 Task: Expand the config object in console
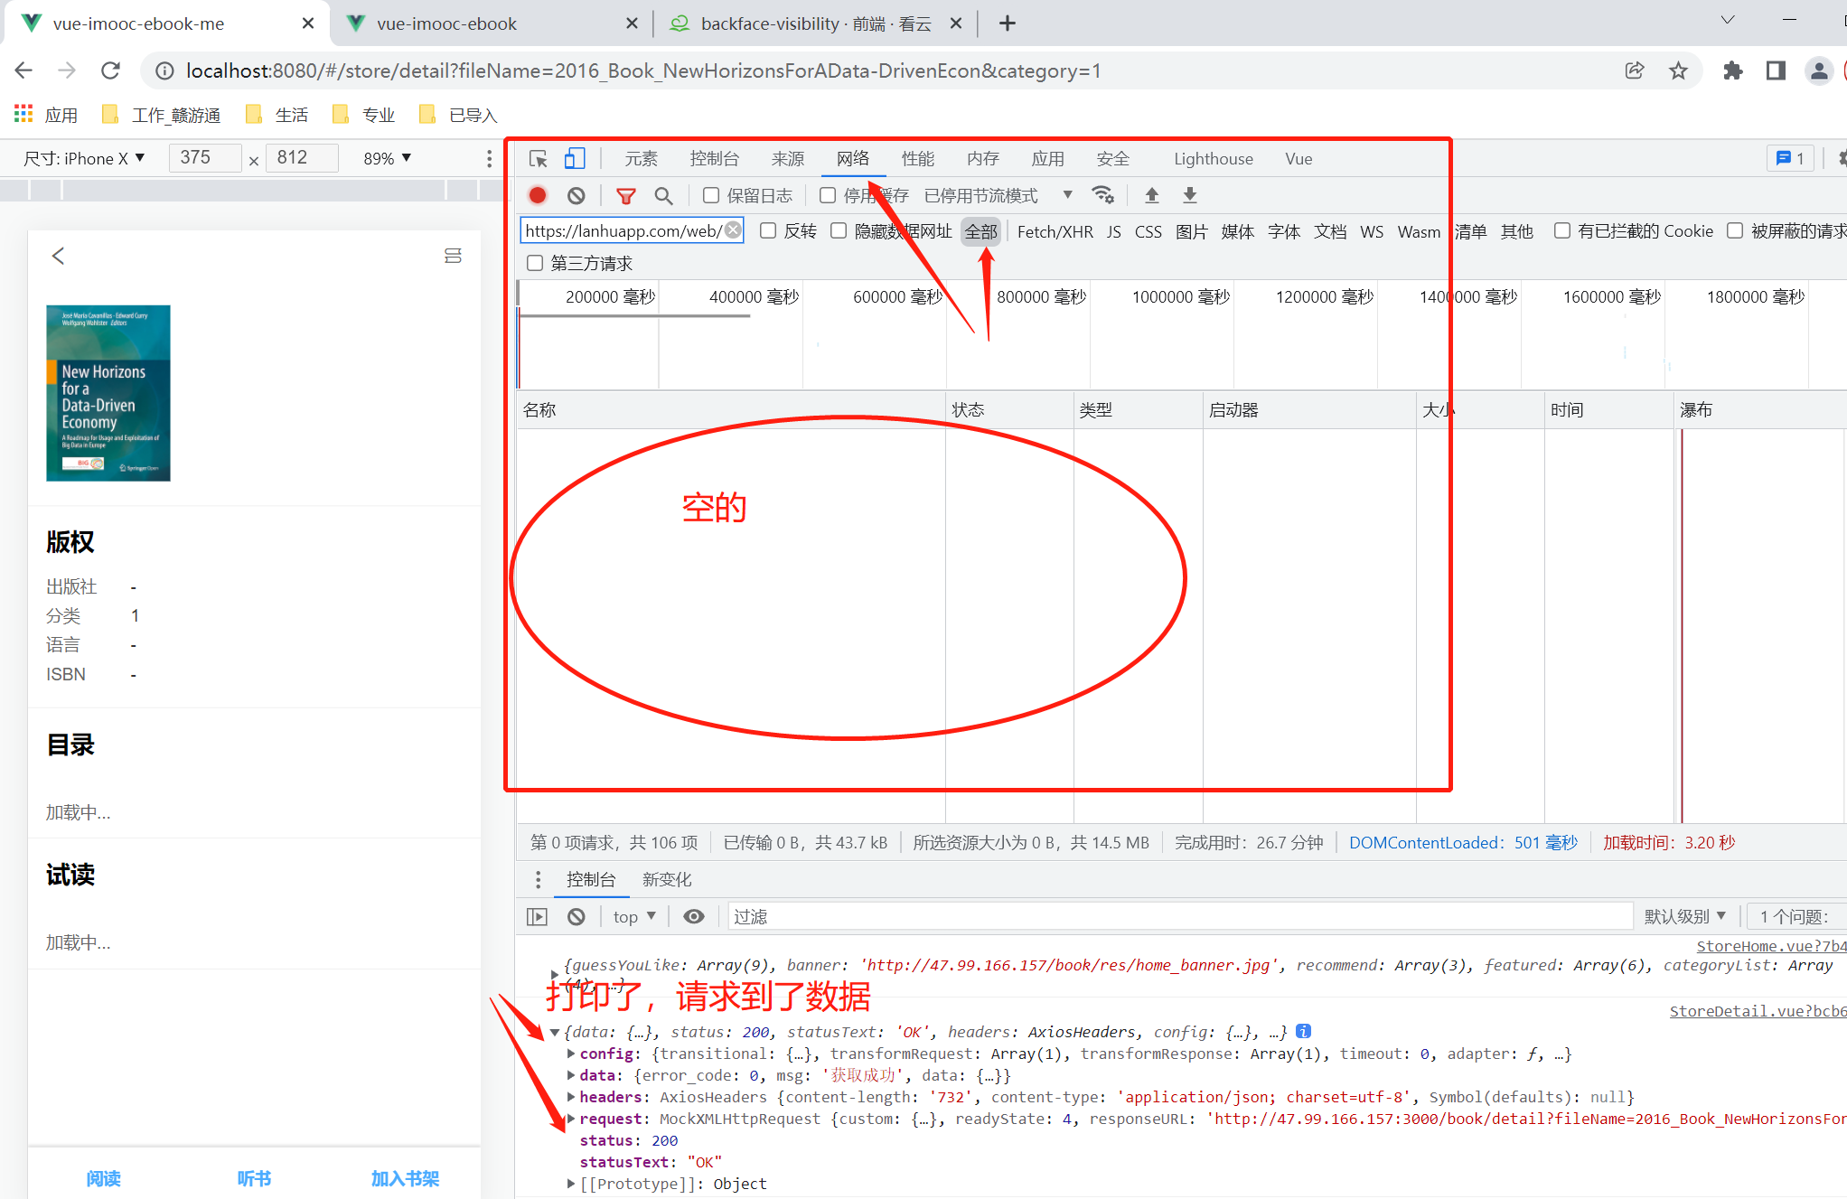(x=571, y=1054)
